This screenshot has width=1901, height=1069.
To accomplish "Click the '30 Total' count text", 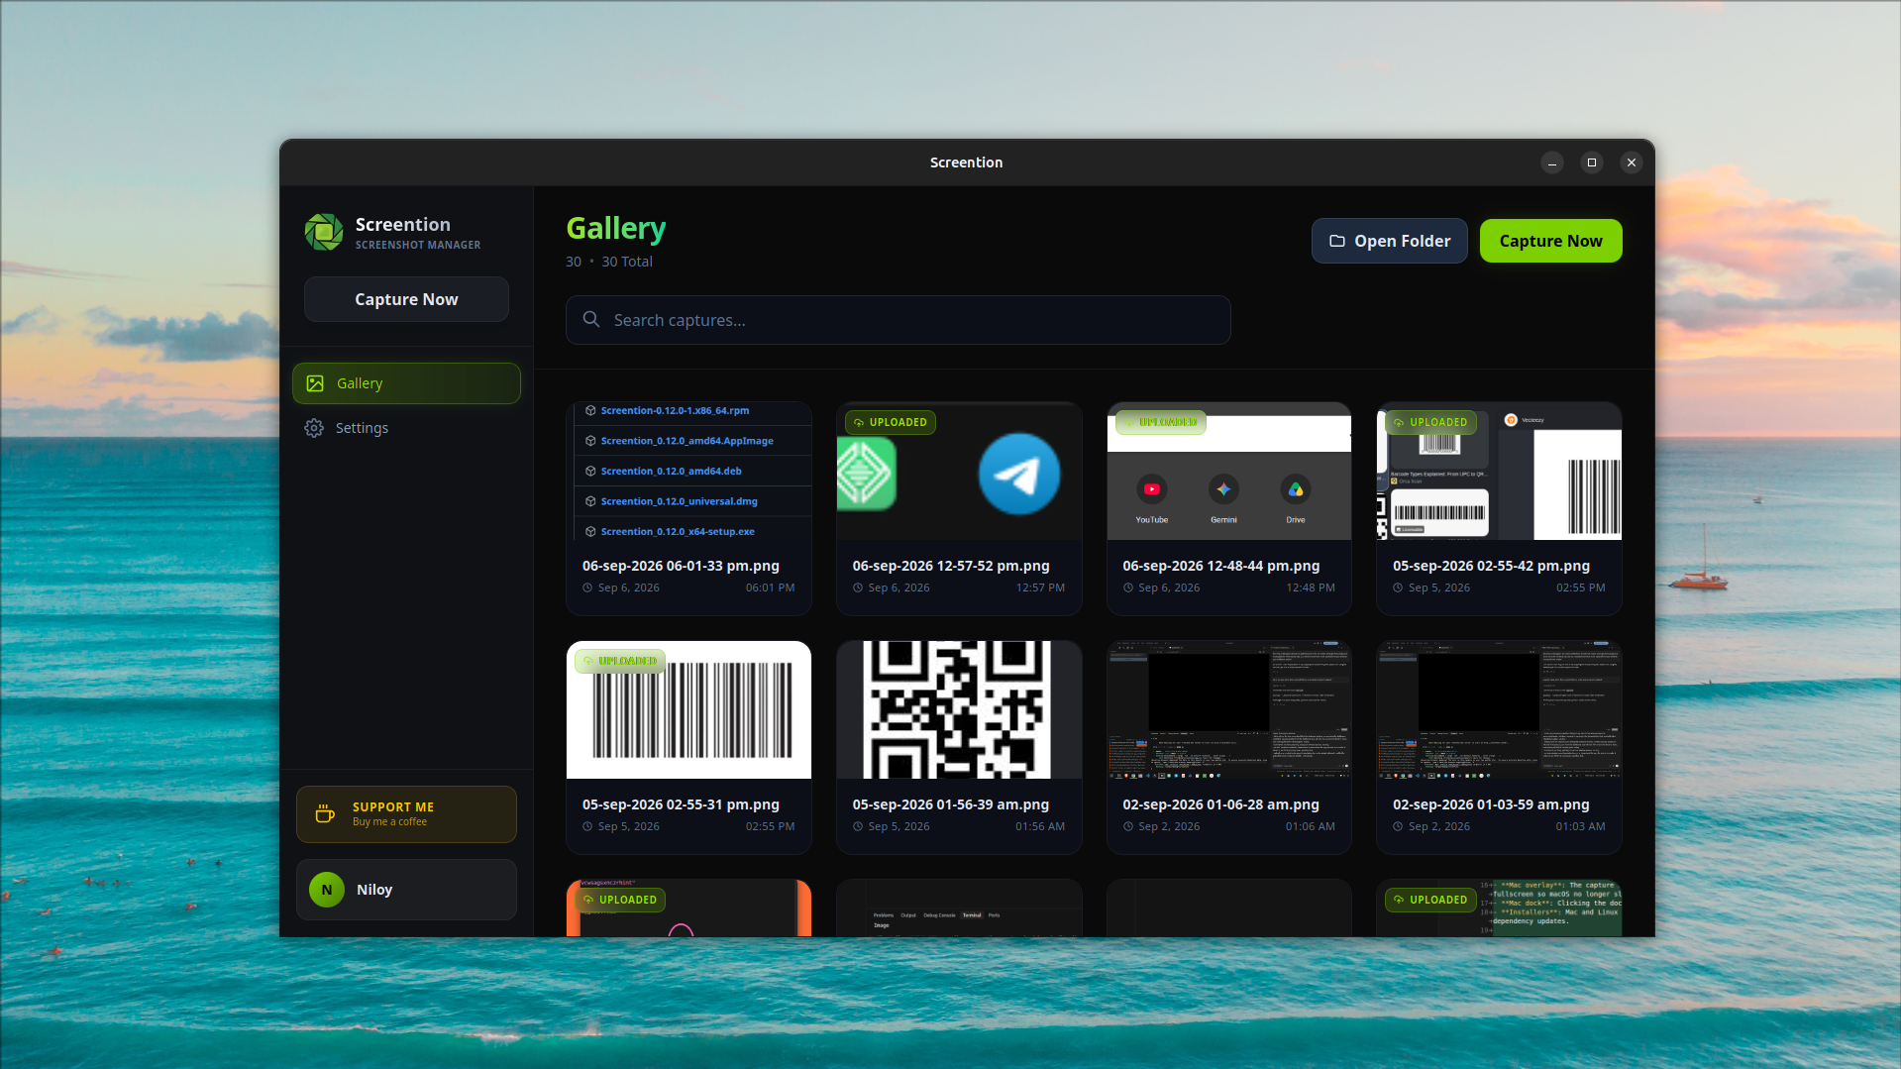I will [627, 262].
